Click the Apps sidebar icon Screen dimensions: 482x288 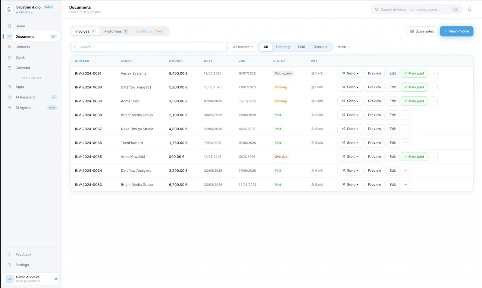9,87
